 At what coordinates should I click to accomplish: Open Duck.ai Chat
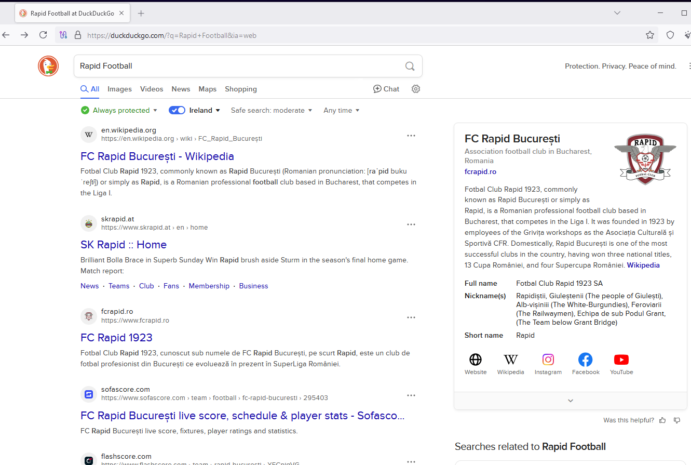point(386,89)
